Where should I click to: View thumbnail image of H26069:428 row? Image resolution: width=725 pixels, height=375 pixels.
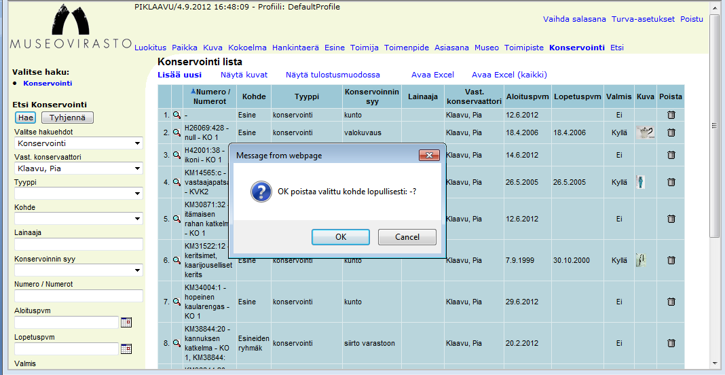point(645,133)
